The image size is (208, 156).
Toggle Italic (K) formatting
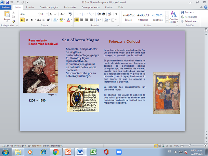click(27, 20)
